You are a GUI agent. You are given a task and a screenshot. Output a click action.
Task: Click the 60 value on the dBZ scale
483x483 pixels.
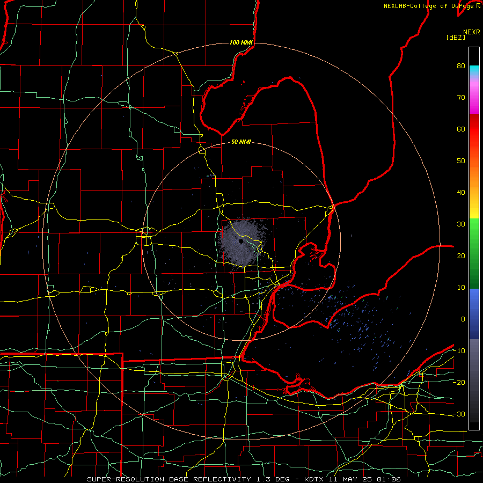pyautogui.click(x=461, y=129)
